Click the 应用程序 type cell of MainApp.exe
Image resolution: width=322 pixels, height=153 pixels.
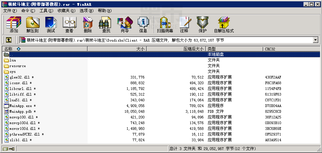coord(216,106)
